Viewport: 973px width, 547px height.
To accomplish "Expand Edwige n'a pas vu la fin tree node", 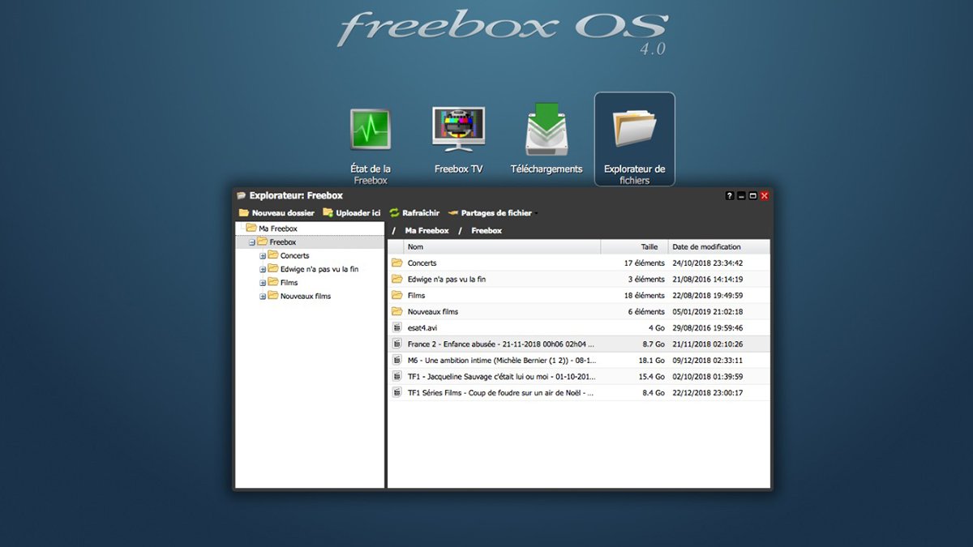I will [263, 269].
